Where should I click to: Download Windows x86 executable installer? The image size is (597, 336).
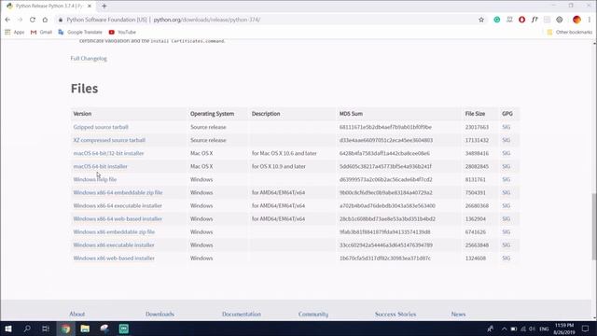pos(114,245)
